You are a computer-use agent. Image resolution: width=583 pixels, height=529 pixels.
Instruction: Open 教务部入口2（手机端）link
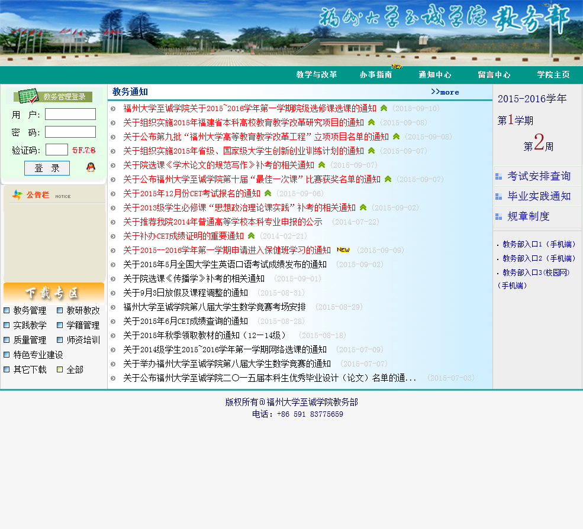pyautogui.click(x=539, y=258)
